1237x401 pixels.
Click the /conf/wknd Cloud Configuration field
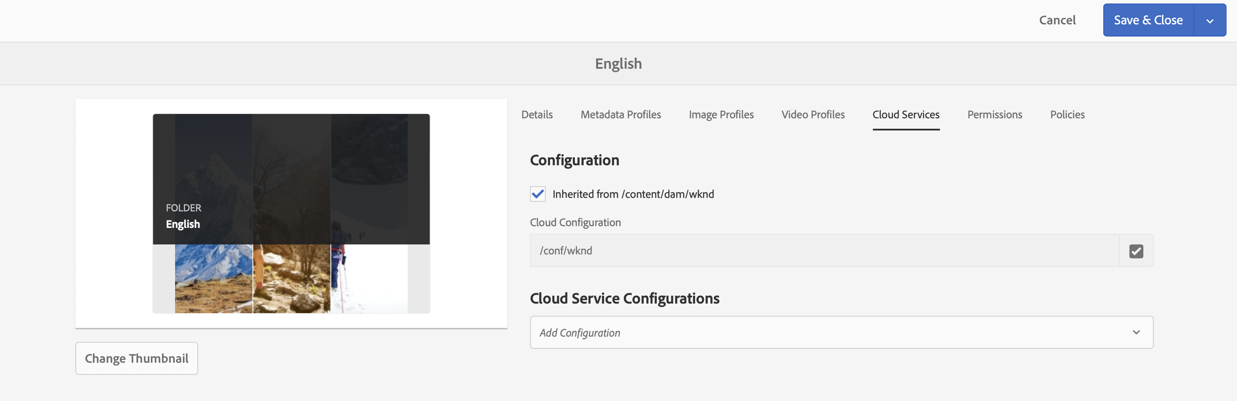click(x=824, y=251)
